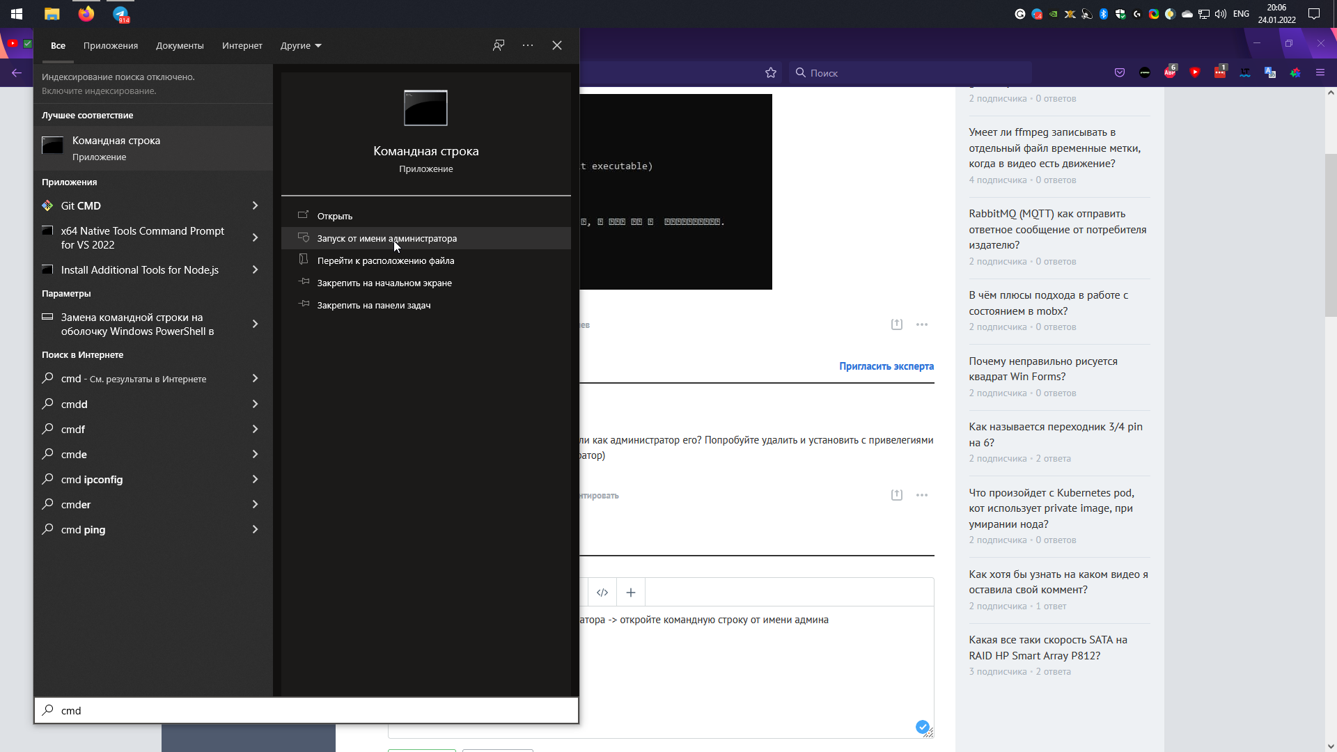Switch to the Документы search tab
This screenshot has height=752, width=1337.
(x=180, y=46)
